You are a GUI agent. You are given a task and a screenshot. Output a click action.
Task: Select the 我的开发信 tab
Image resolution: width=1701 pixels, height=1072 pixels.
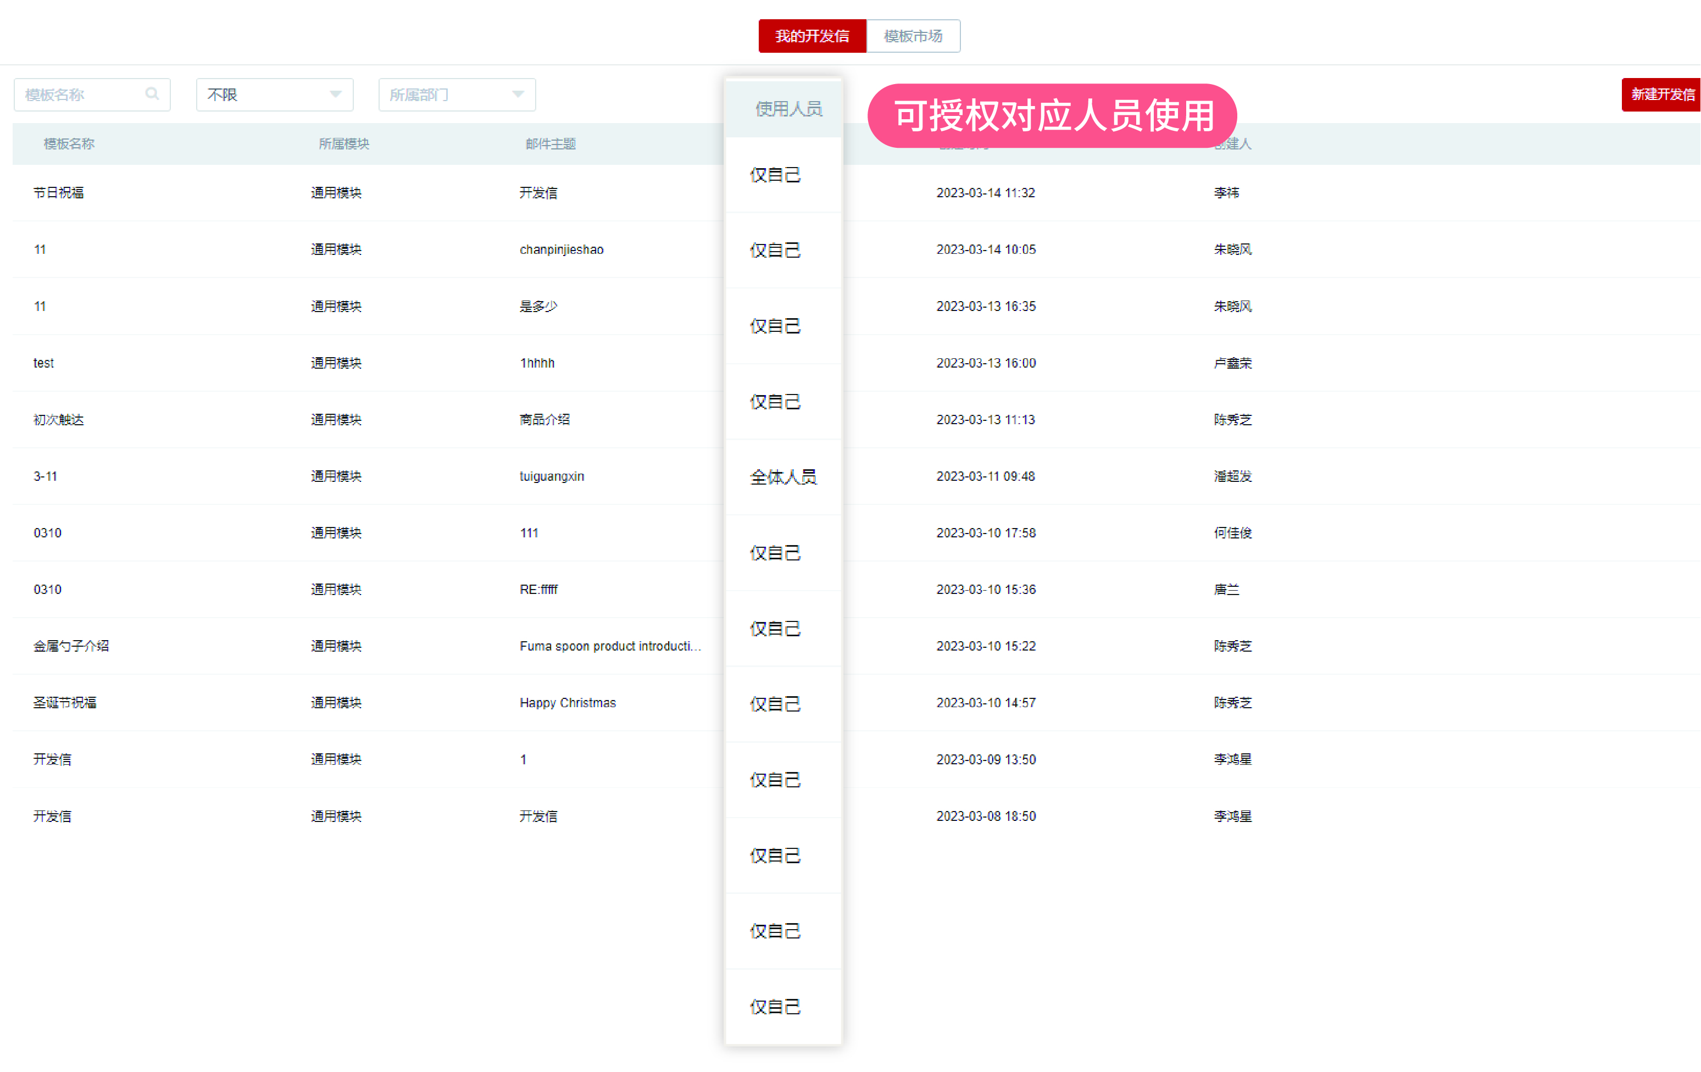point(811,36)
